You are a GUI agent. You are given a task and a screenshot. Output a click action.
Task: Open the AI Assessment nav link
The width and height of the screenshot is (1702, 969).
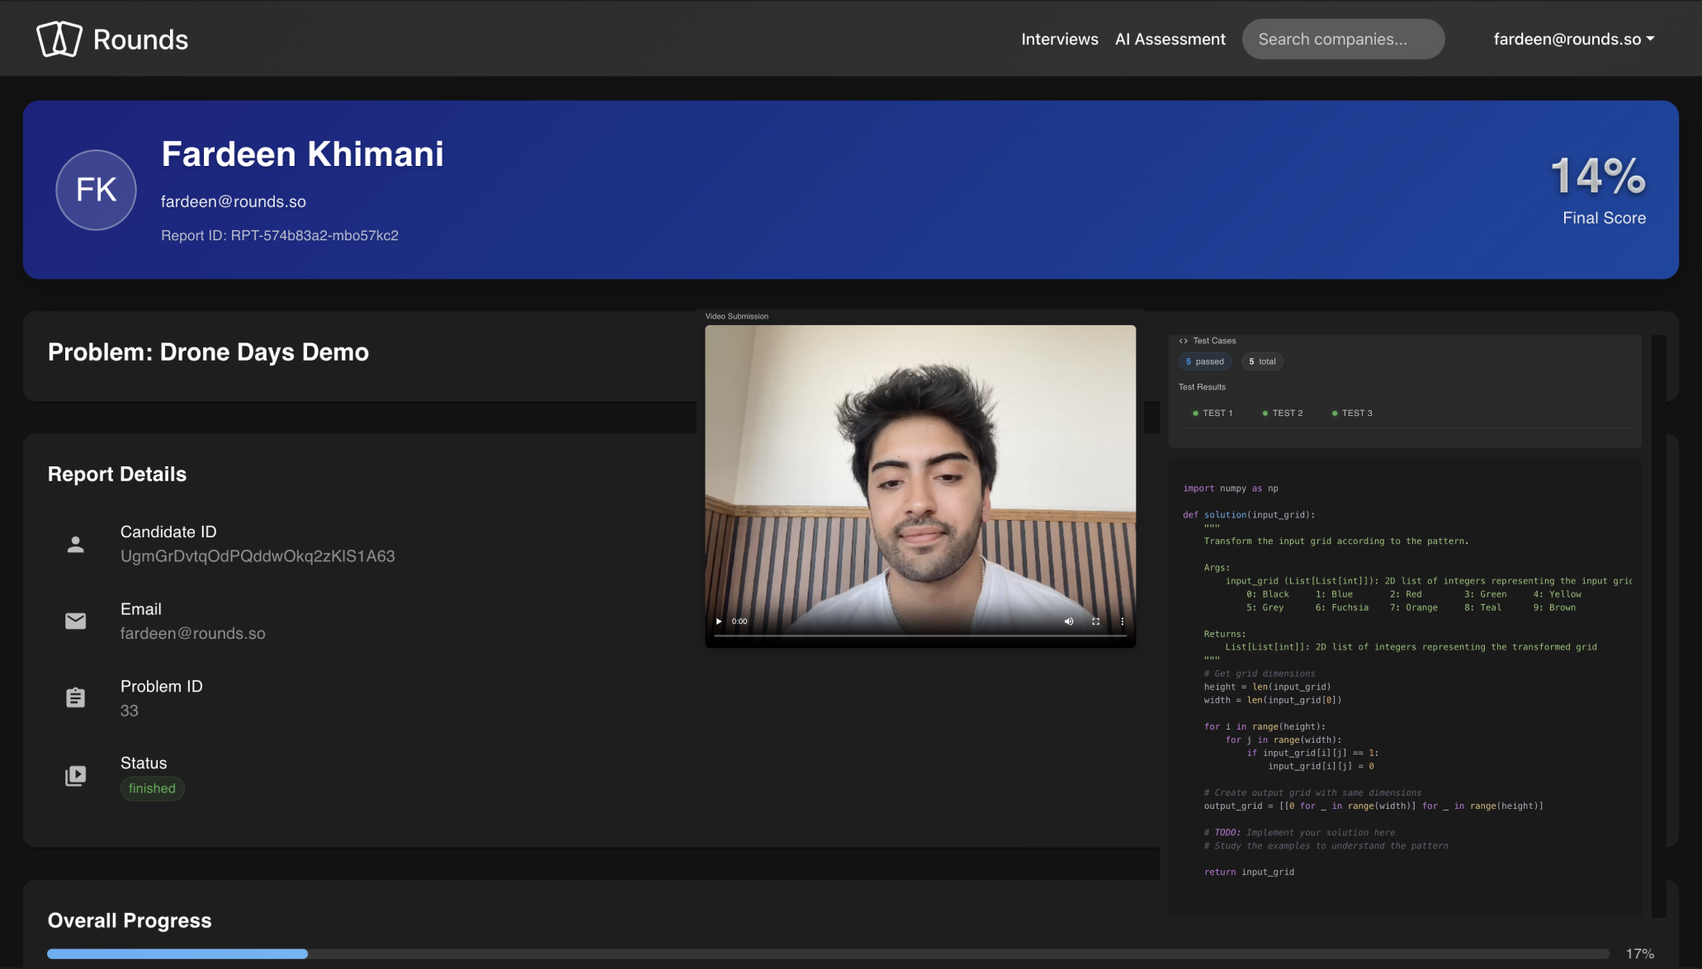pos(1170,39)
